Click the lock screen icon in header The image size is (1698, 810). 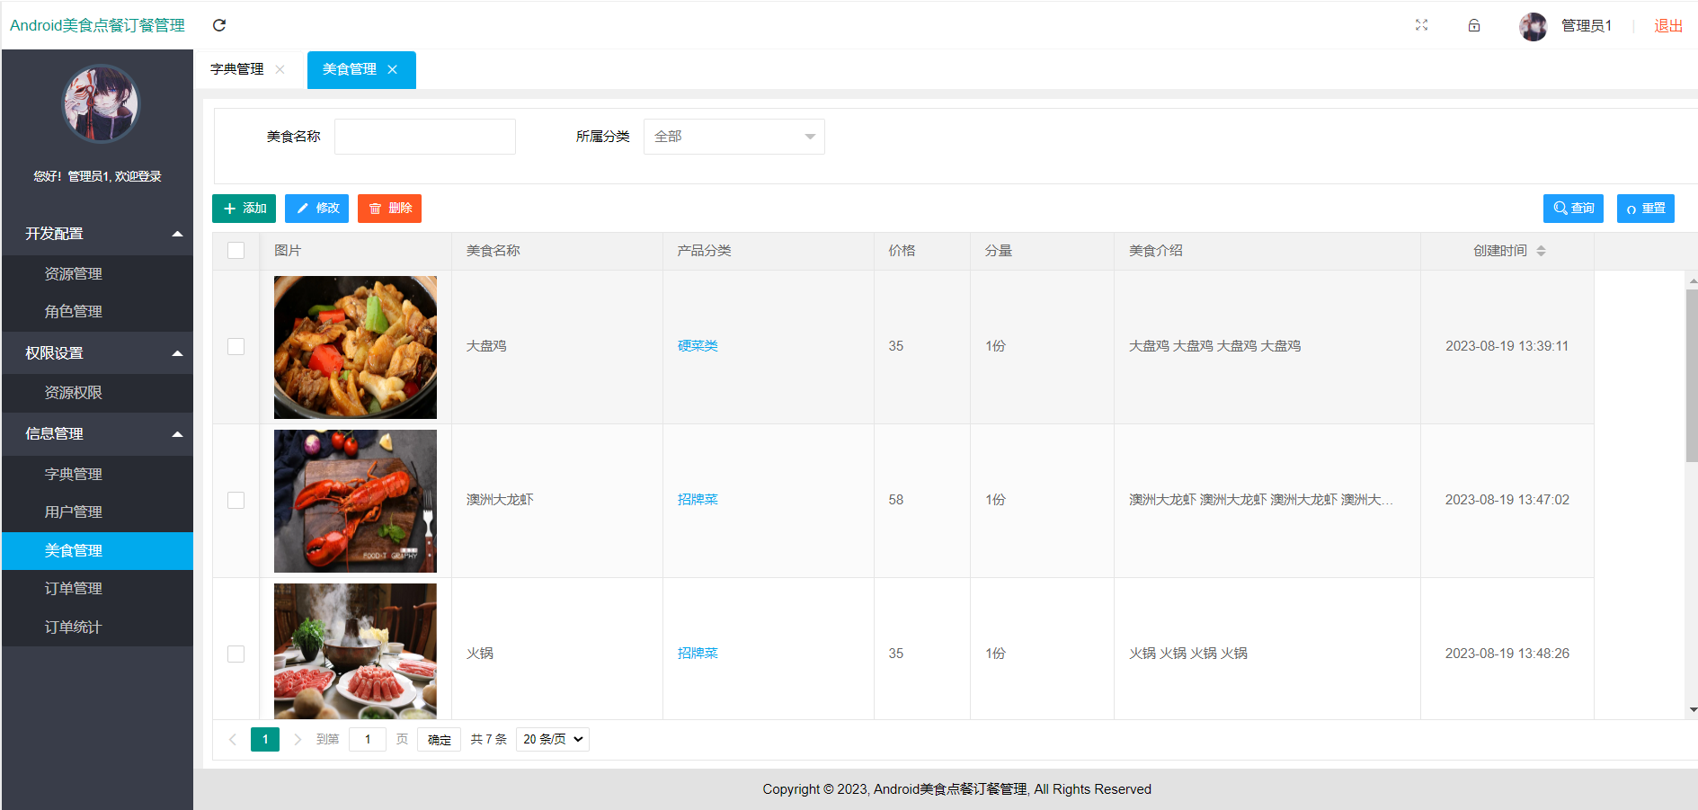[1474, 25]
